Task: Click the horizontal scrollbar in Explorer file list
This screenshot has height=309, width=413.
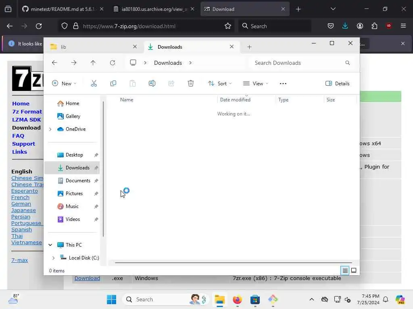Action: [x=234, y=262]
